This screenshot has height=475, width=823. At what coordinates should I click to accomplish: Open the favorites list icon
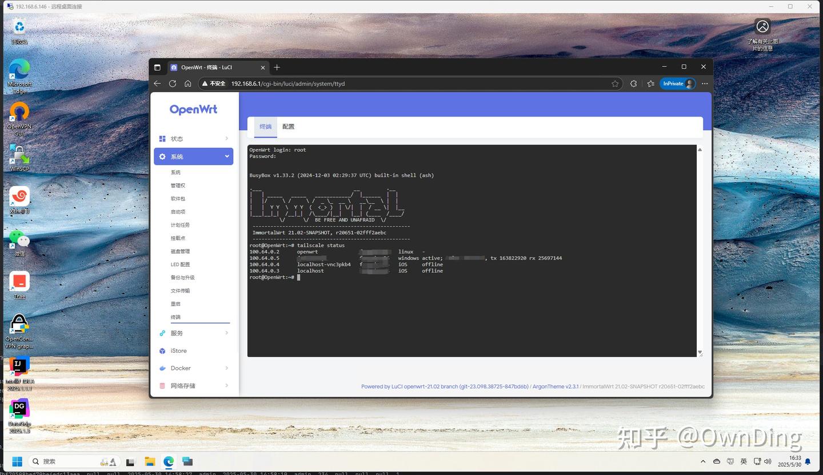click(650, 83)
